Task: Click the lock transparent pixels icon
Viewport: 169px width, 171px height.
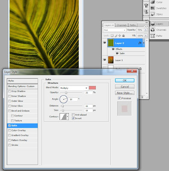Action: (x=112, y=35)
